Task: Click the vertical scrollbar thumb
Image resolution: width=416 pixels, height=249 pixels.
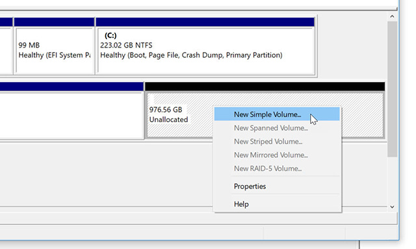Action: 392,89
